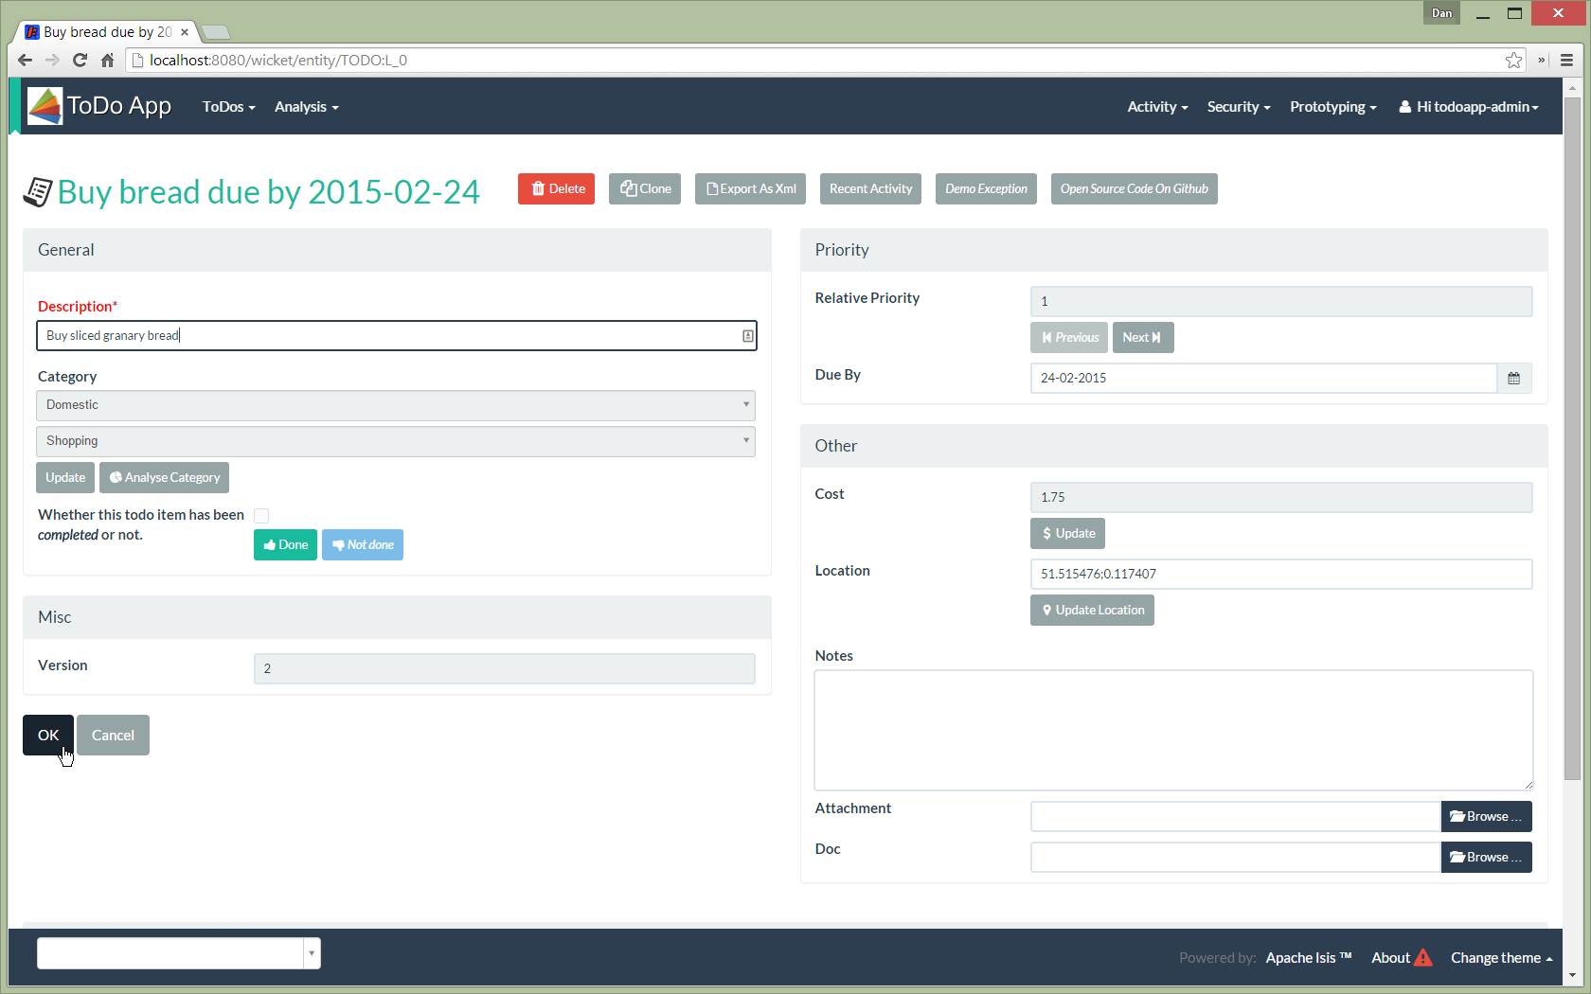Click the About warning triangle icon

coord(1423,958)
